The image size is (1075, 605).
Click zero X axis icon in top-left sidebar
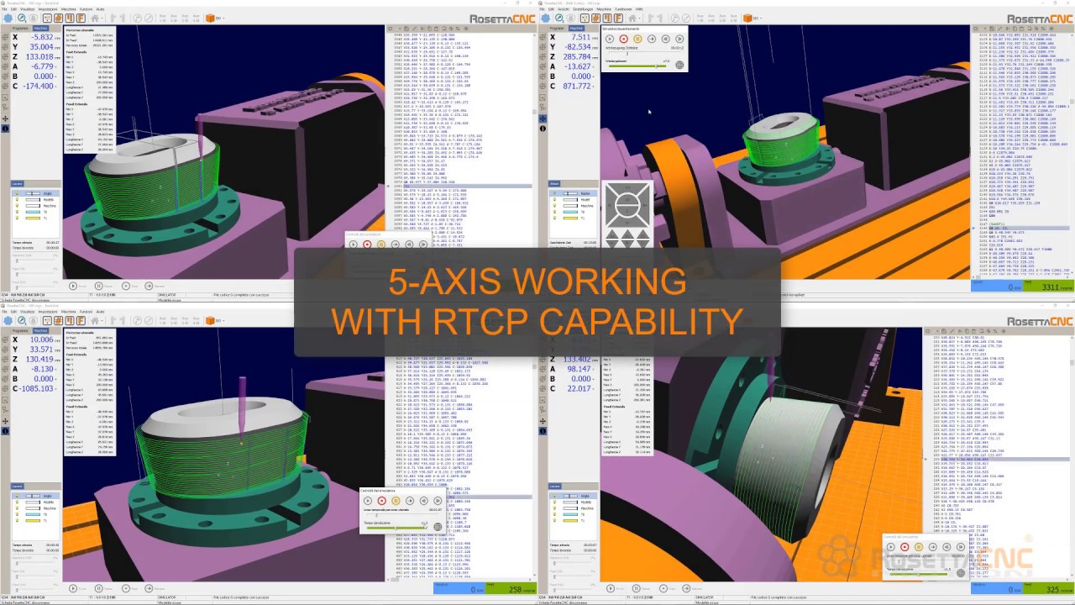5,37
